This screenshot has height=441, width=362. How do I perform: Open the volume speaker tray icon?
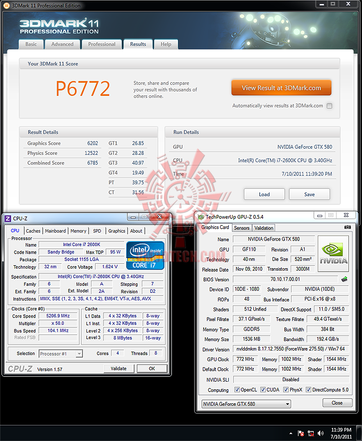pos(320,433)
